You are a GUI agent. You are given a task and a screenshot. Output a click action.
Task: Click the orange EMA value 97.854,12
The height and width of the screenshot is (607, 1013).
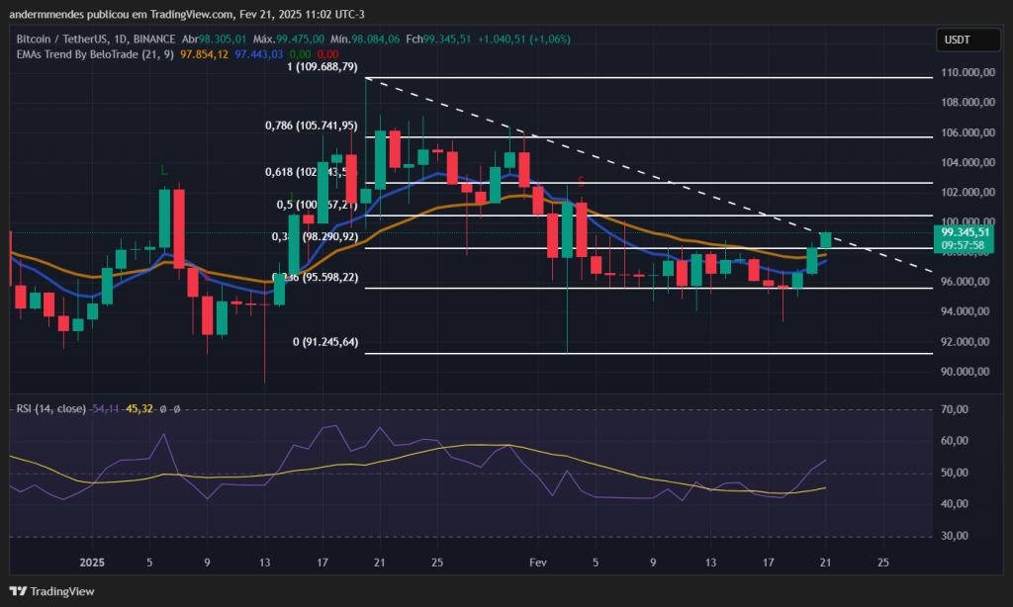click(x=204, y=54)
